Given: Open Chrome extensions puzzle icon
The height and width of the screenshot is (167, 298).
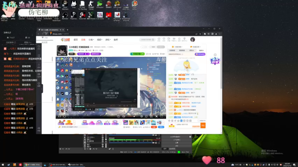Looking at the screenshot, I should click(205, 34).
